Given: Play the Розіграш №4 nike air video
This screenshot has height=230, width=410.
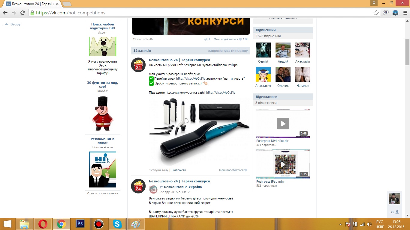Looking at the screenshot, I should [x=283, y=123].
